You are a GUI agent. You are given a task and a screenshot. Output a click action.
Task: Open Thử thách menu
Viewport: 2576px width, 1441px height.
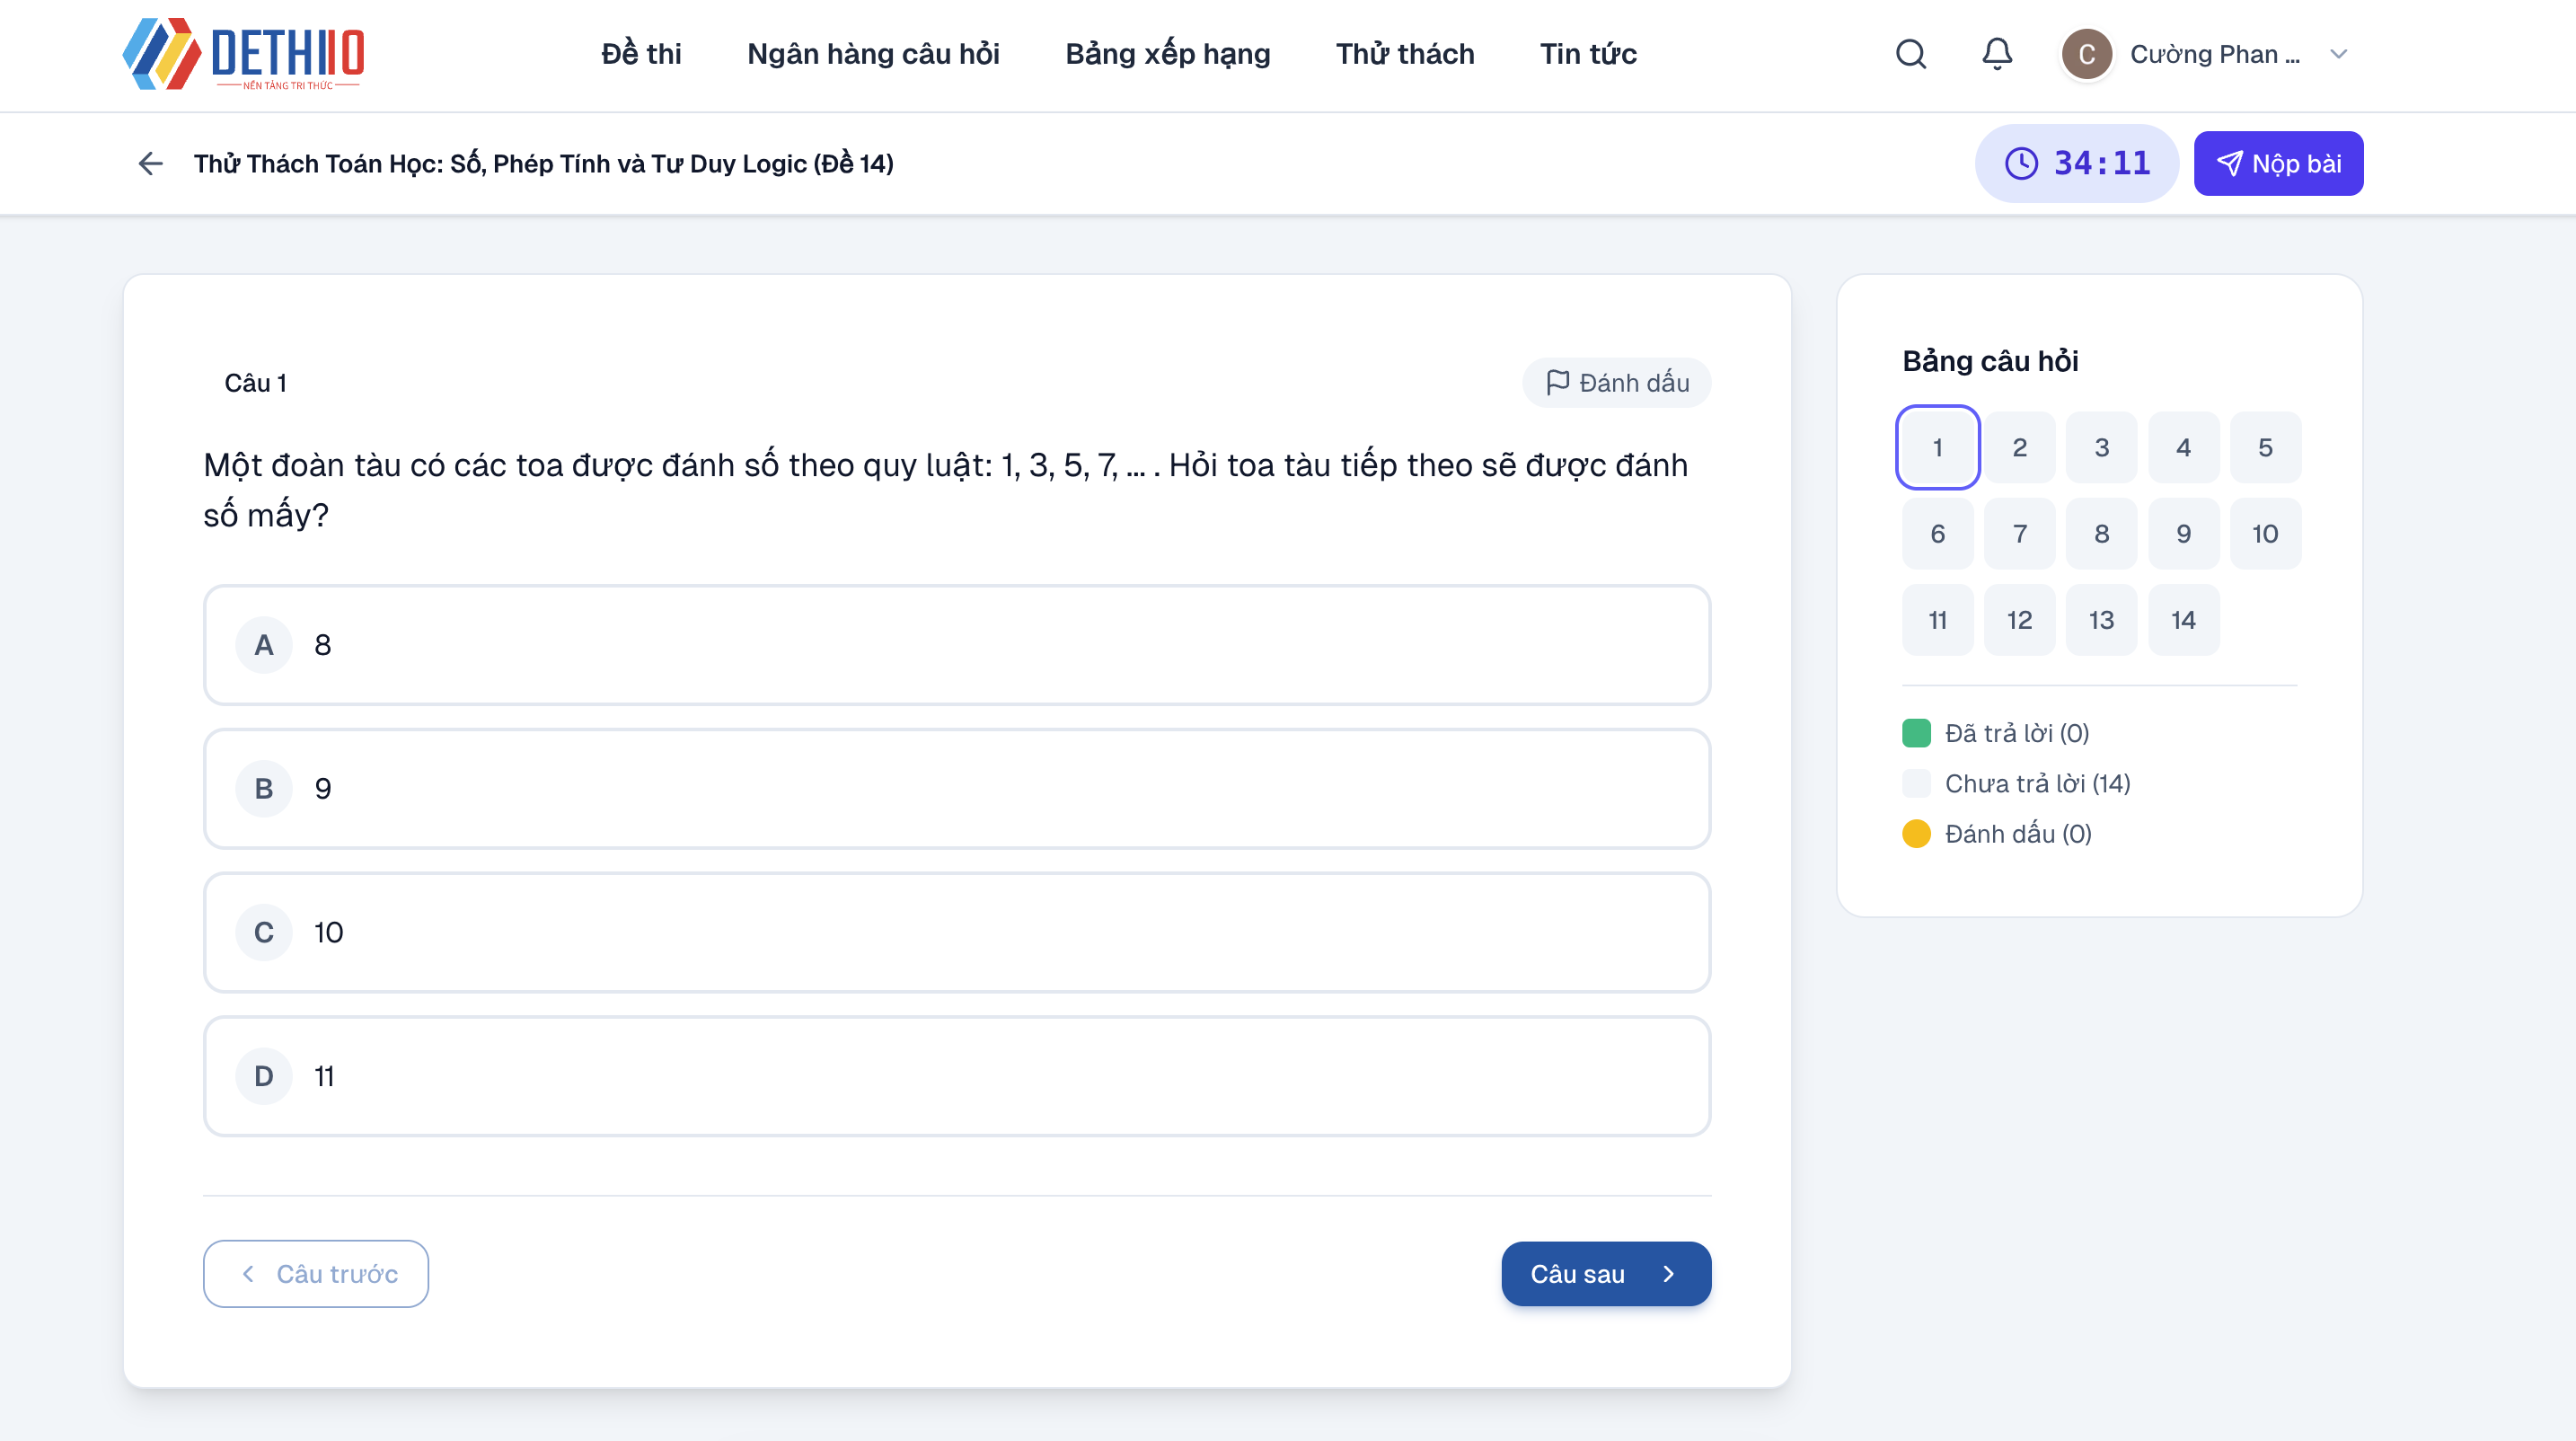[x=1405, y=54]
